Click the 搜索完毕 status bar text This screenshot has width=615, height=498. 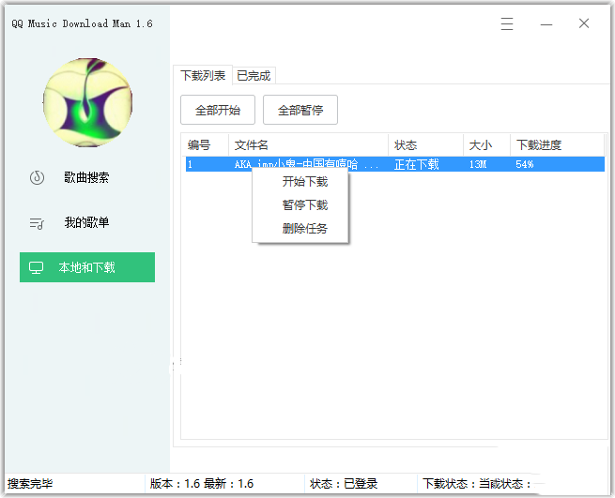[30, 484]
